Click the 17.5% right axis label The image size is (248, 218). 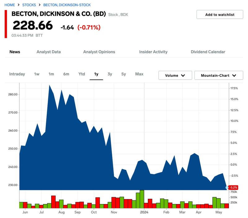[x=234, y=88]
